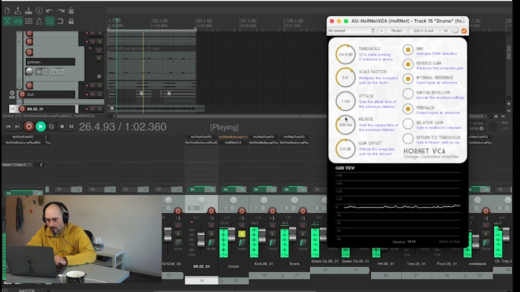520x292 pixels.
Task: Arm record on the Guit track
Action: tap(22, 94)
